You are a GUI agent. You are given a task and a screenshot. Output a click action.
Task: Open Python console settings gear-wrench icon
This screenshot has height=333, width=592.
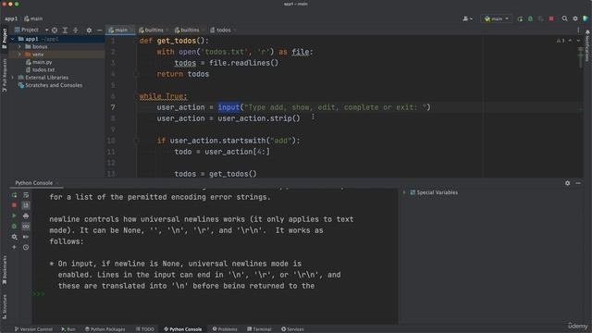[x=14, y=237]
